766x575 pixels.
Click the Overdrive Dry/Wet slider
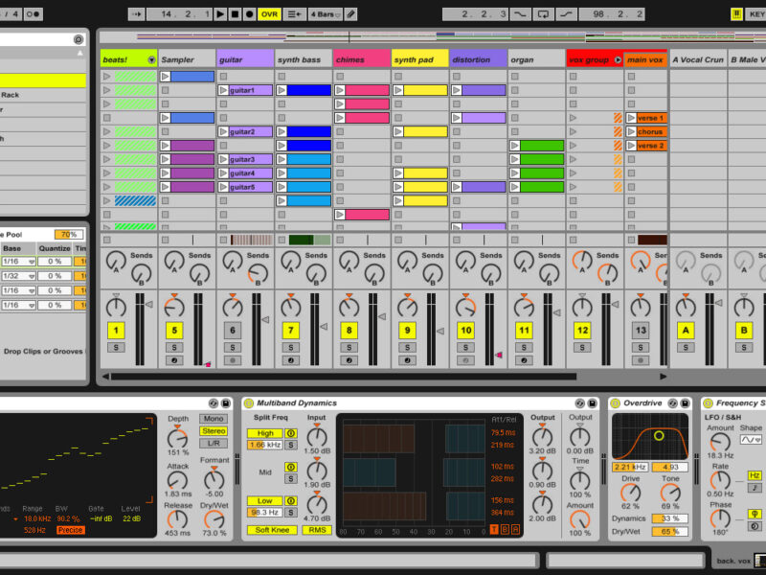pos(670,531)
